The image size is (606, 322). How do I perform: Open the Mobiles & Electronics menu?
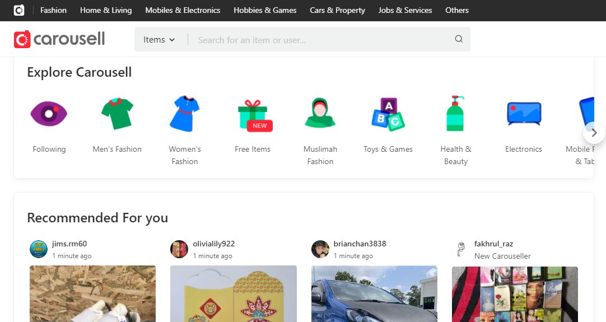[x=183, y=10]
